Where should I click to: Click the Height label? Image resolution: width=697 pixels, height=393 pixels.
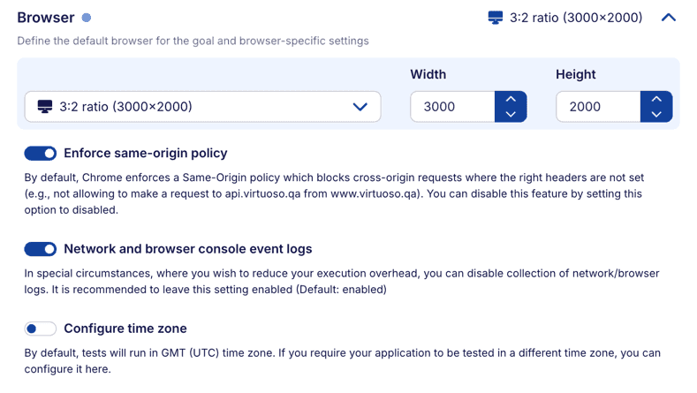(x=576, y=74)
